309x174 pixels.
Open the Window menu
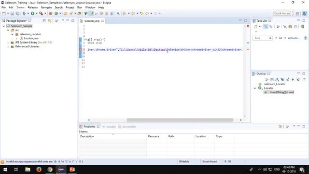[90, 8]
